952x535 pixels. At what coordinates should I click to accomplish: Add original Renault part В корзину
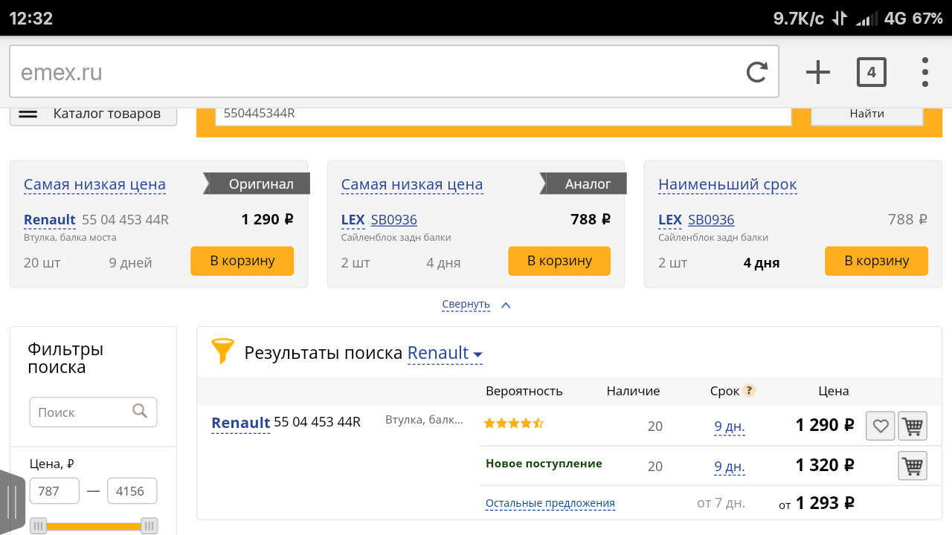pyautogui.click(x=242, y=261)
